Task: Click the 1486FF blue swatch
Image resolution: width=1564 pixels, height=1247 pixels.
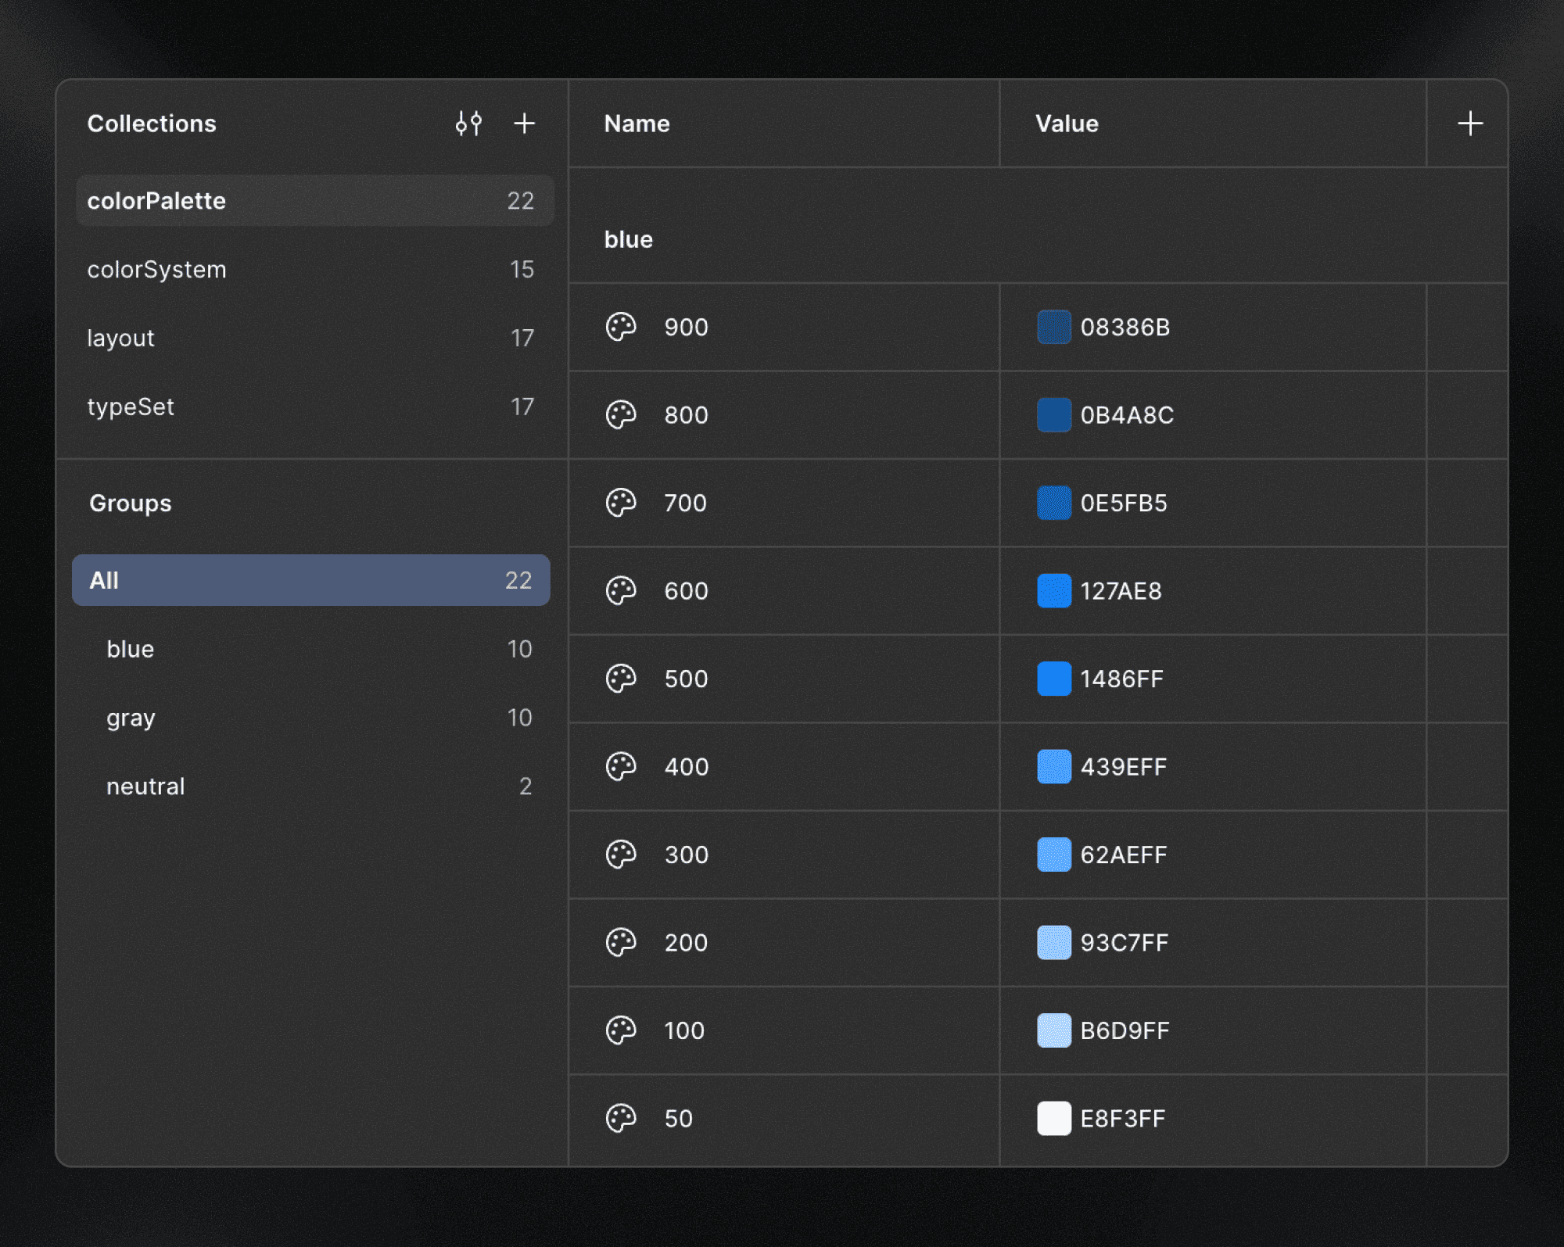Action: (x=1054, y=679)
